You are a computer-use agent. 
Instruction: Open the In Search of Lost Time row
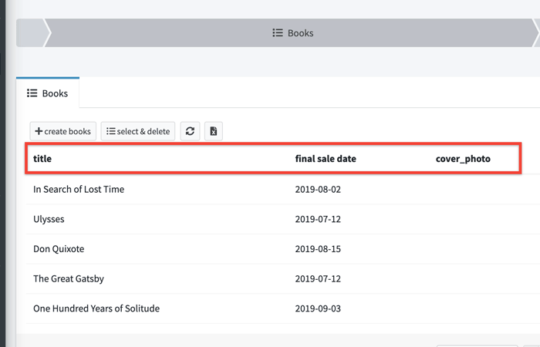coord(79,189)
